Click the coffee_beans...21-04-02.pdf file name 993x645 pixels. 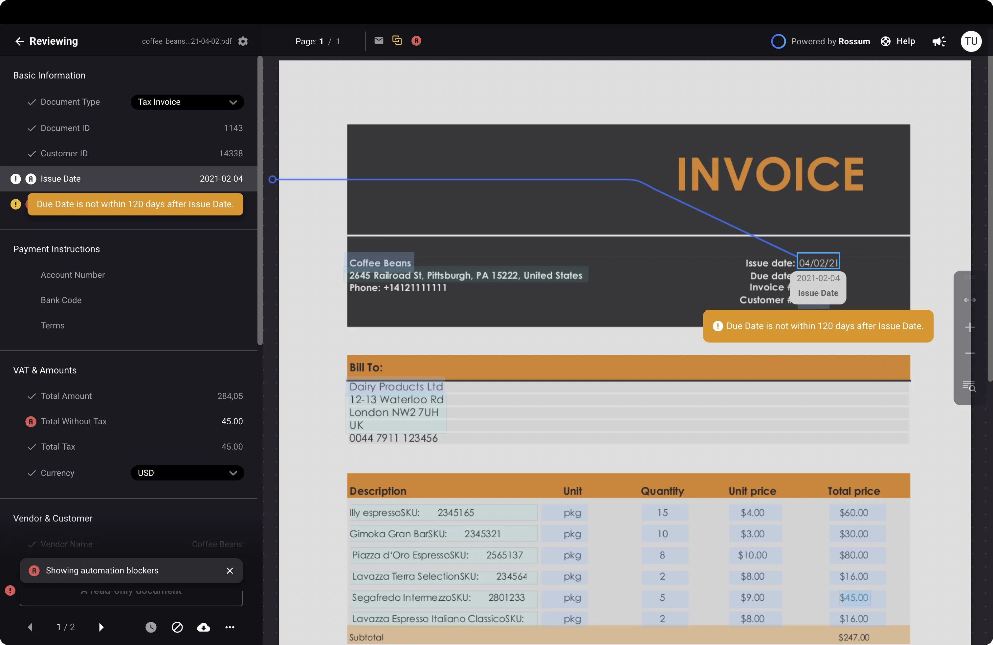click(187, 41)
